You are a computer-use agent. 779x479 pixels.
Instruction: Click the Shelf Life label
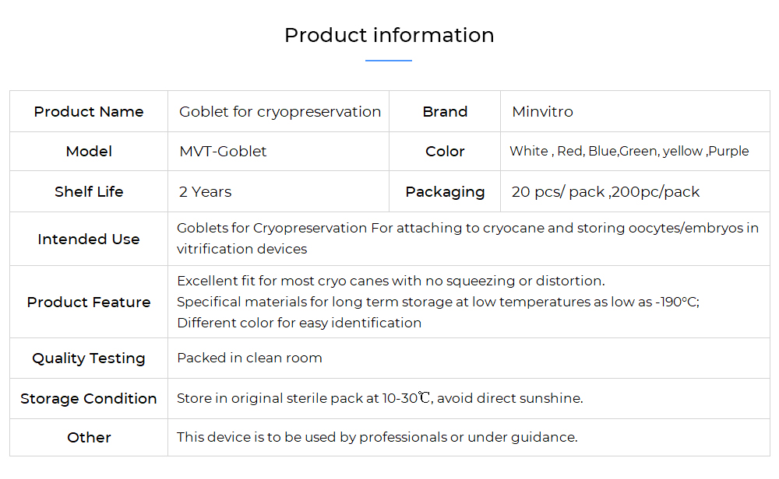coord(89,191)
